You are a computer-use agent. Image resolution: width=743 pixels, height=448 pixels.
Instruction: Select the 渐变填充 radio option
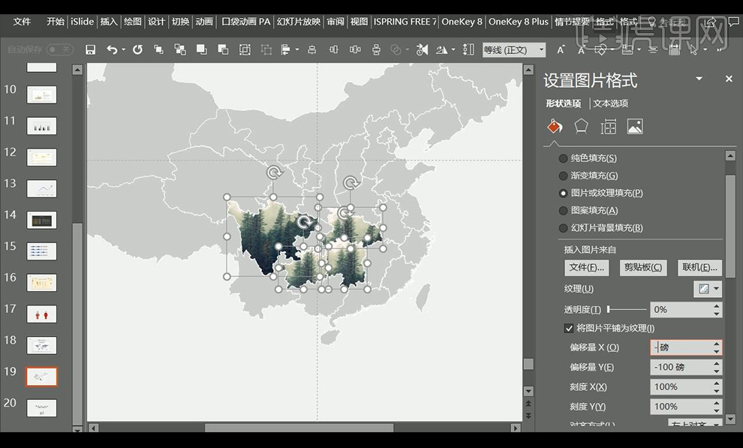(x=564, y=176)
